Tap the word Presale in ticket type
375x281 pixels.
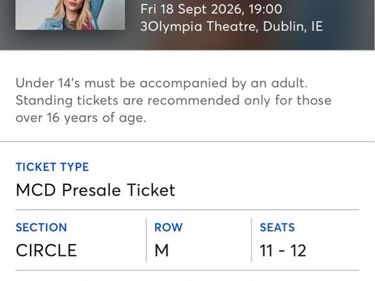[x=98, y=190]
